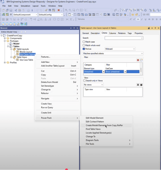Image resolution: width=161 pixels, height=170 pixels.
Task: Select the Model package in browser tree
Action: click(16, 44)
